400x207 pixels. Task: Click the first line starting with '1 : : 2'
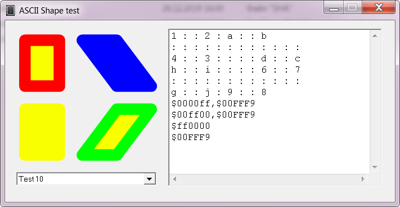pos(219,37)
